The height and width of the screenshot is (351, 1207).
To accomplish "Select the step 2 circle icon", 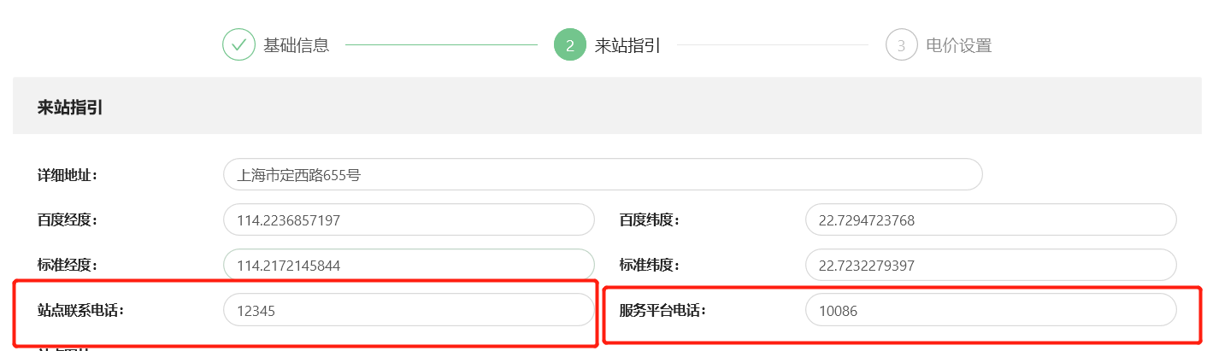I will click(x=570, y=44).
